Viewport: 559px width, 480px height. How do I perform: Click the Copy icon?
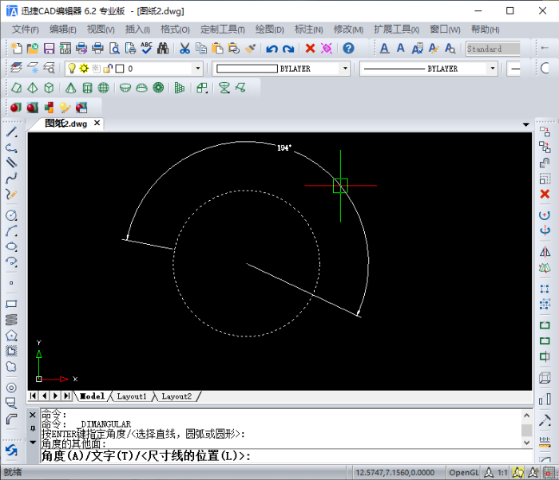pyautogui.click(x=201, y=48)
